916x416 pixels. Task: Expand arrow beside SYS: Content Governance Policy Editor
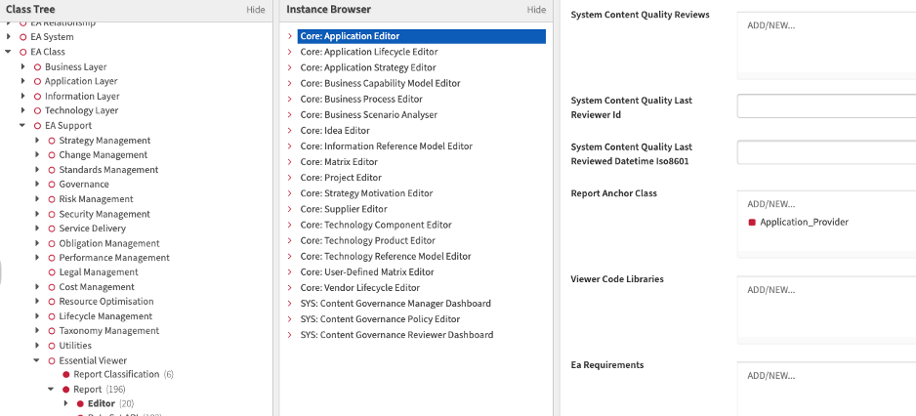(290, 319)
